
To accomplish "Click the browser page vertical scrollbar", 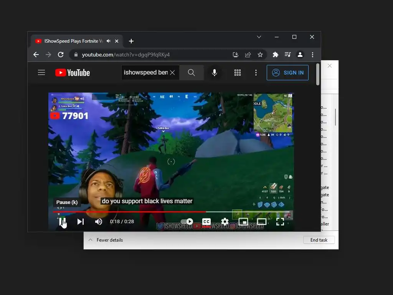I will coord(317,74).
